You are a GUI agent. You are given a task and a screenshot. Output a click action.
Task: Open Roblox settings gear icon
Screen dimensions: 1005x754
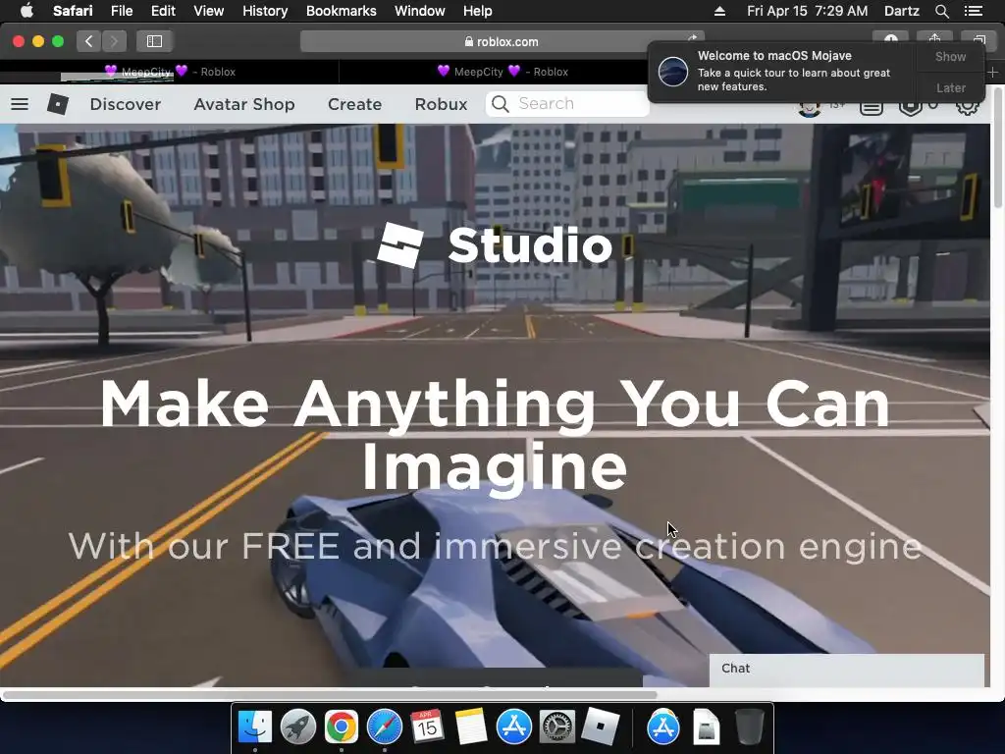967,108
